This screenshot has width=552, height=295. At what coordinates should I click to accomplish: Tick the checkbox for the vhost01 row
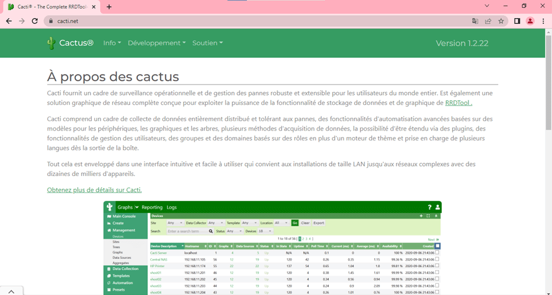438,272
